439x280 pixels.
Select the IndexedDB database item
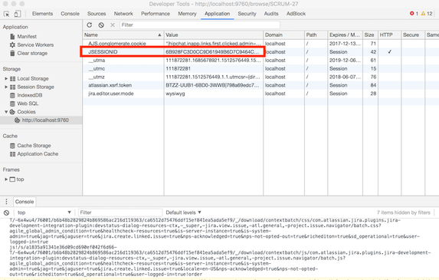[26, 95]
